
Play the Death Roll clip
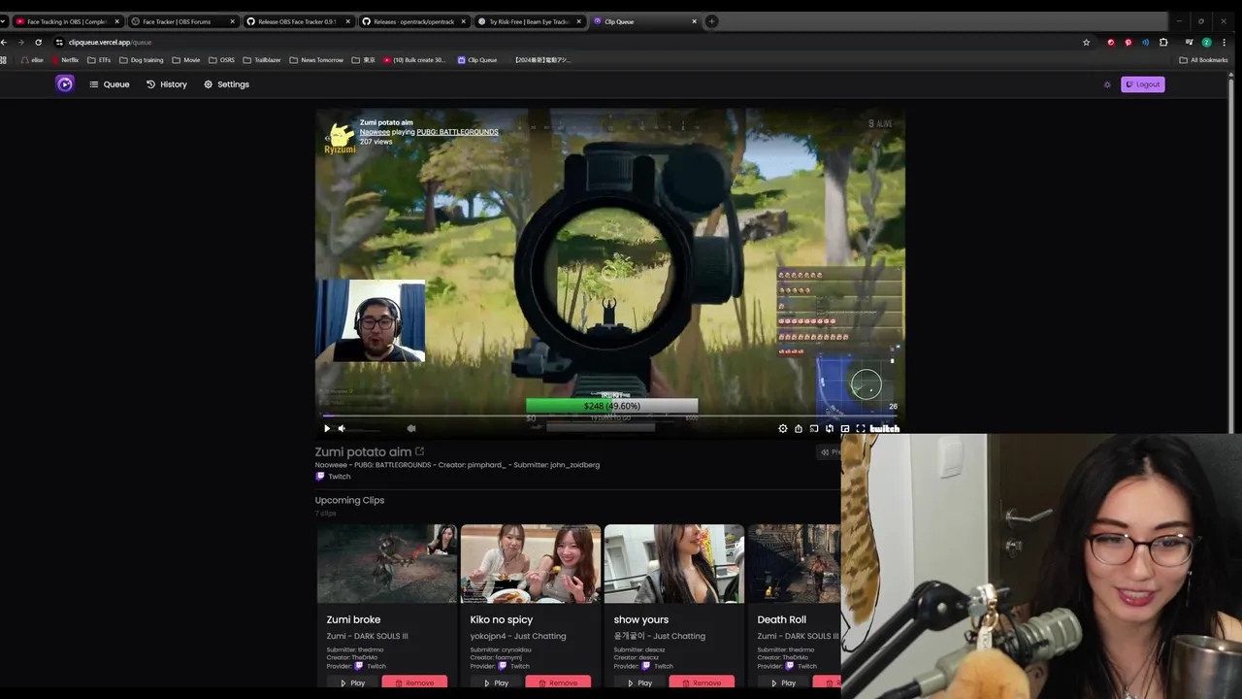coord(783,682)
